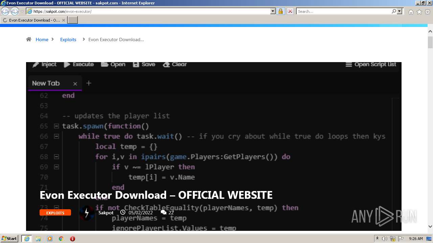433x243 pixels.
Task: Click the comments bubble icon
Action: [164, 213]
